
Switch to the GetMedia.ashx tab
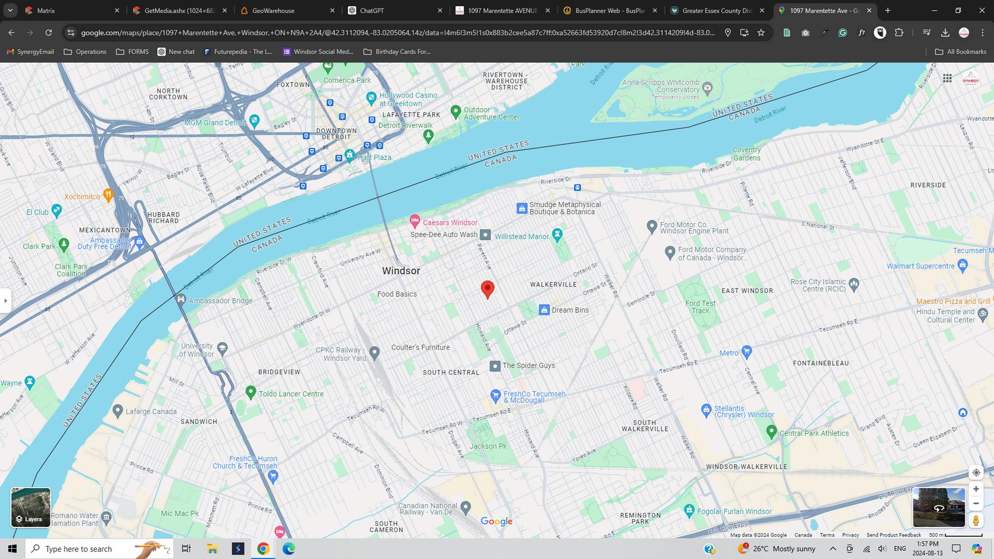(180, 10)
